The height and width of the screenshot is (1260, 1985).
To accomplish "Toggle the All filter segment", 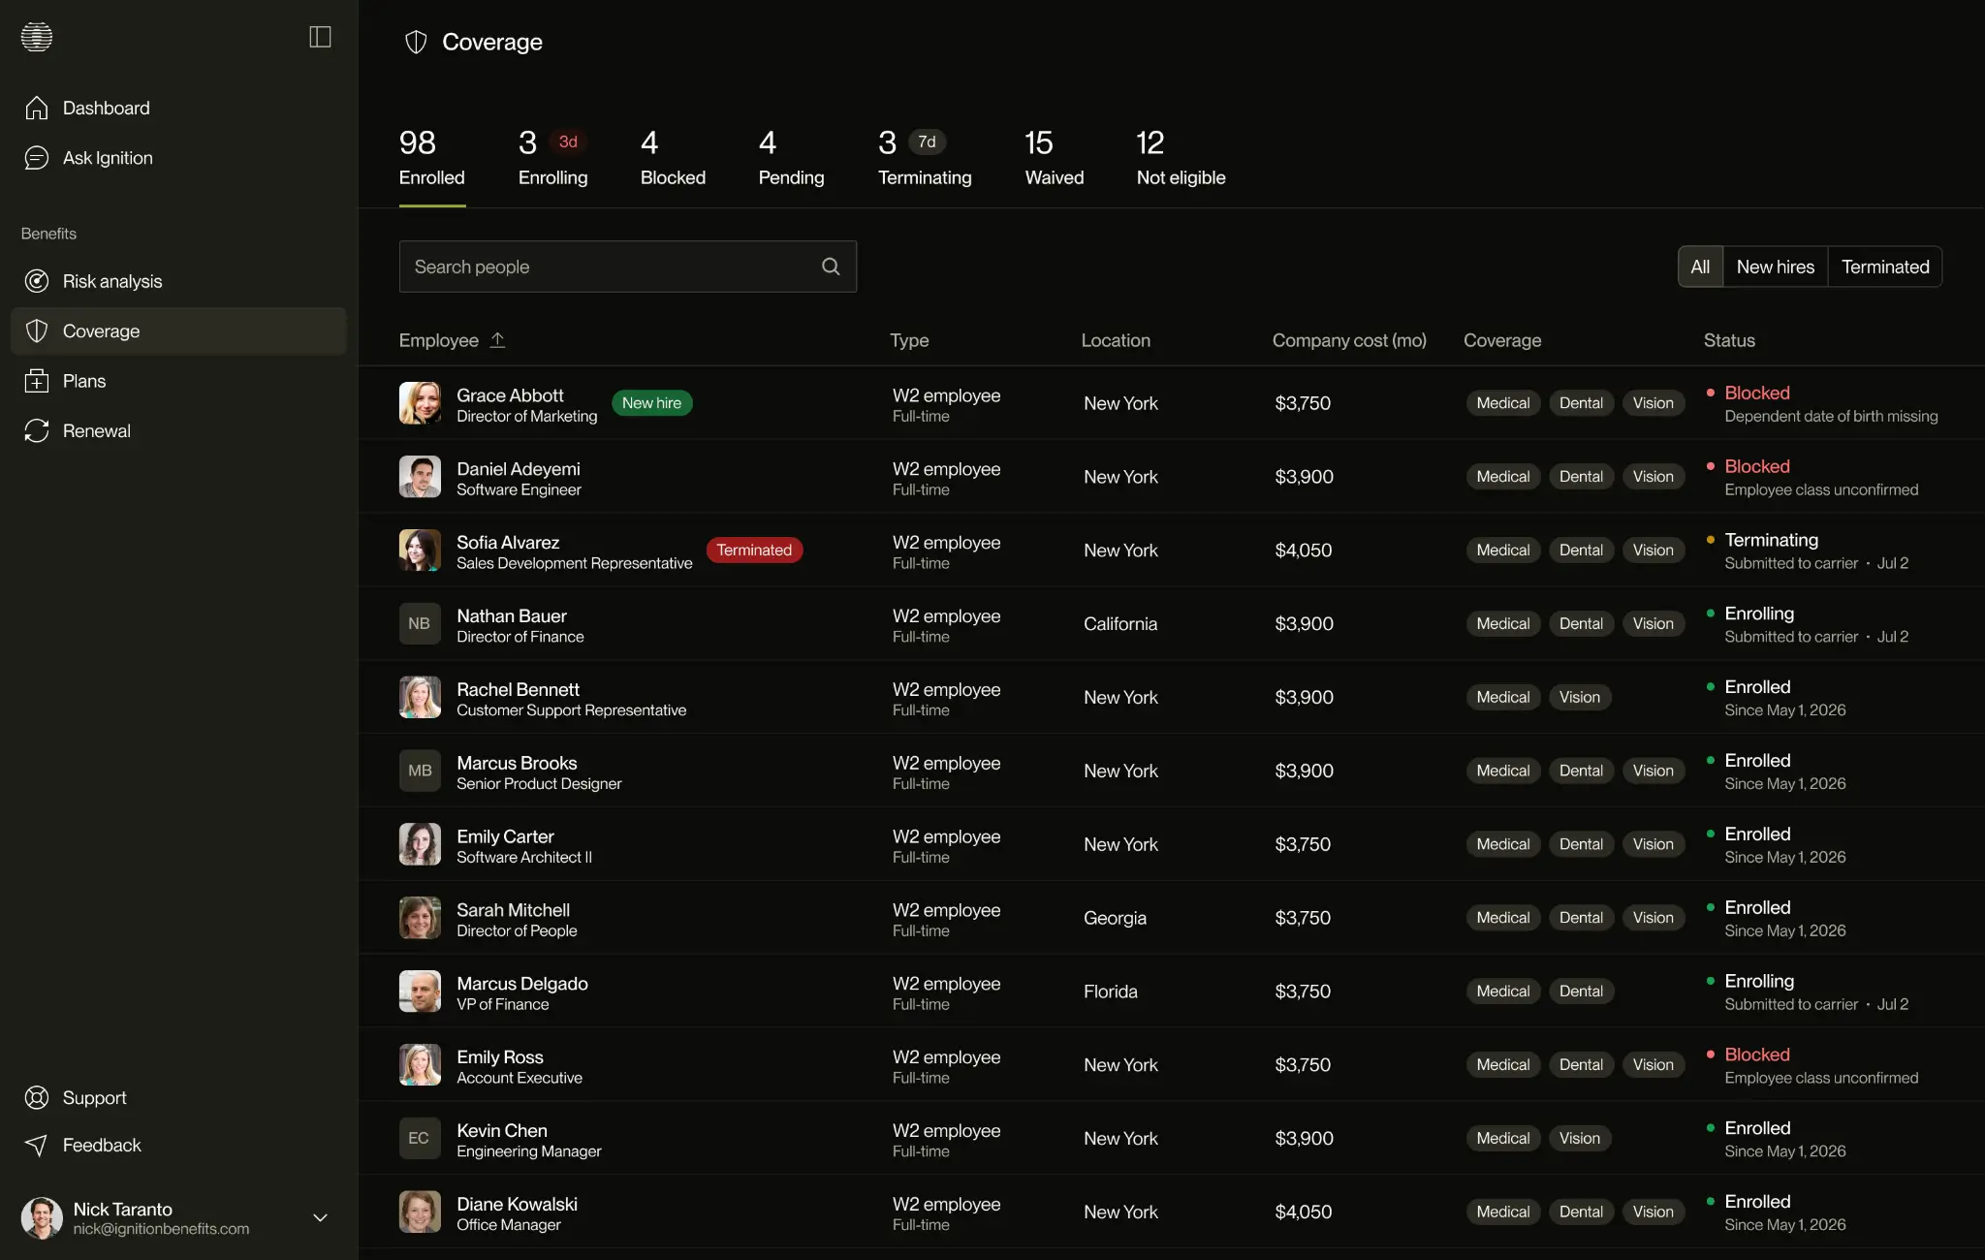I will click(1700, 267).
